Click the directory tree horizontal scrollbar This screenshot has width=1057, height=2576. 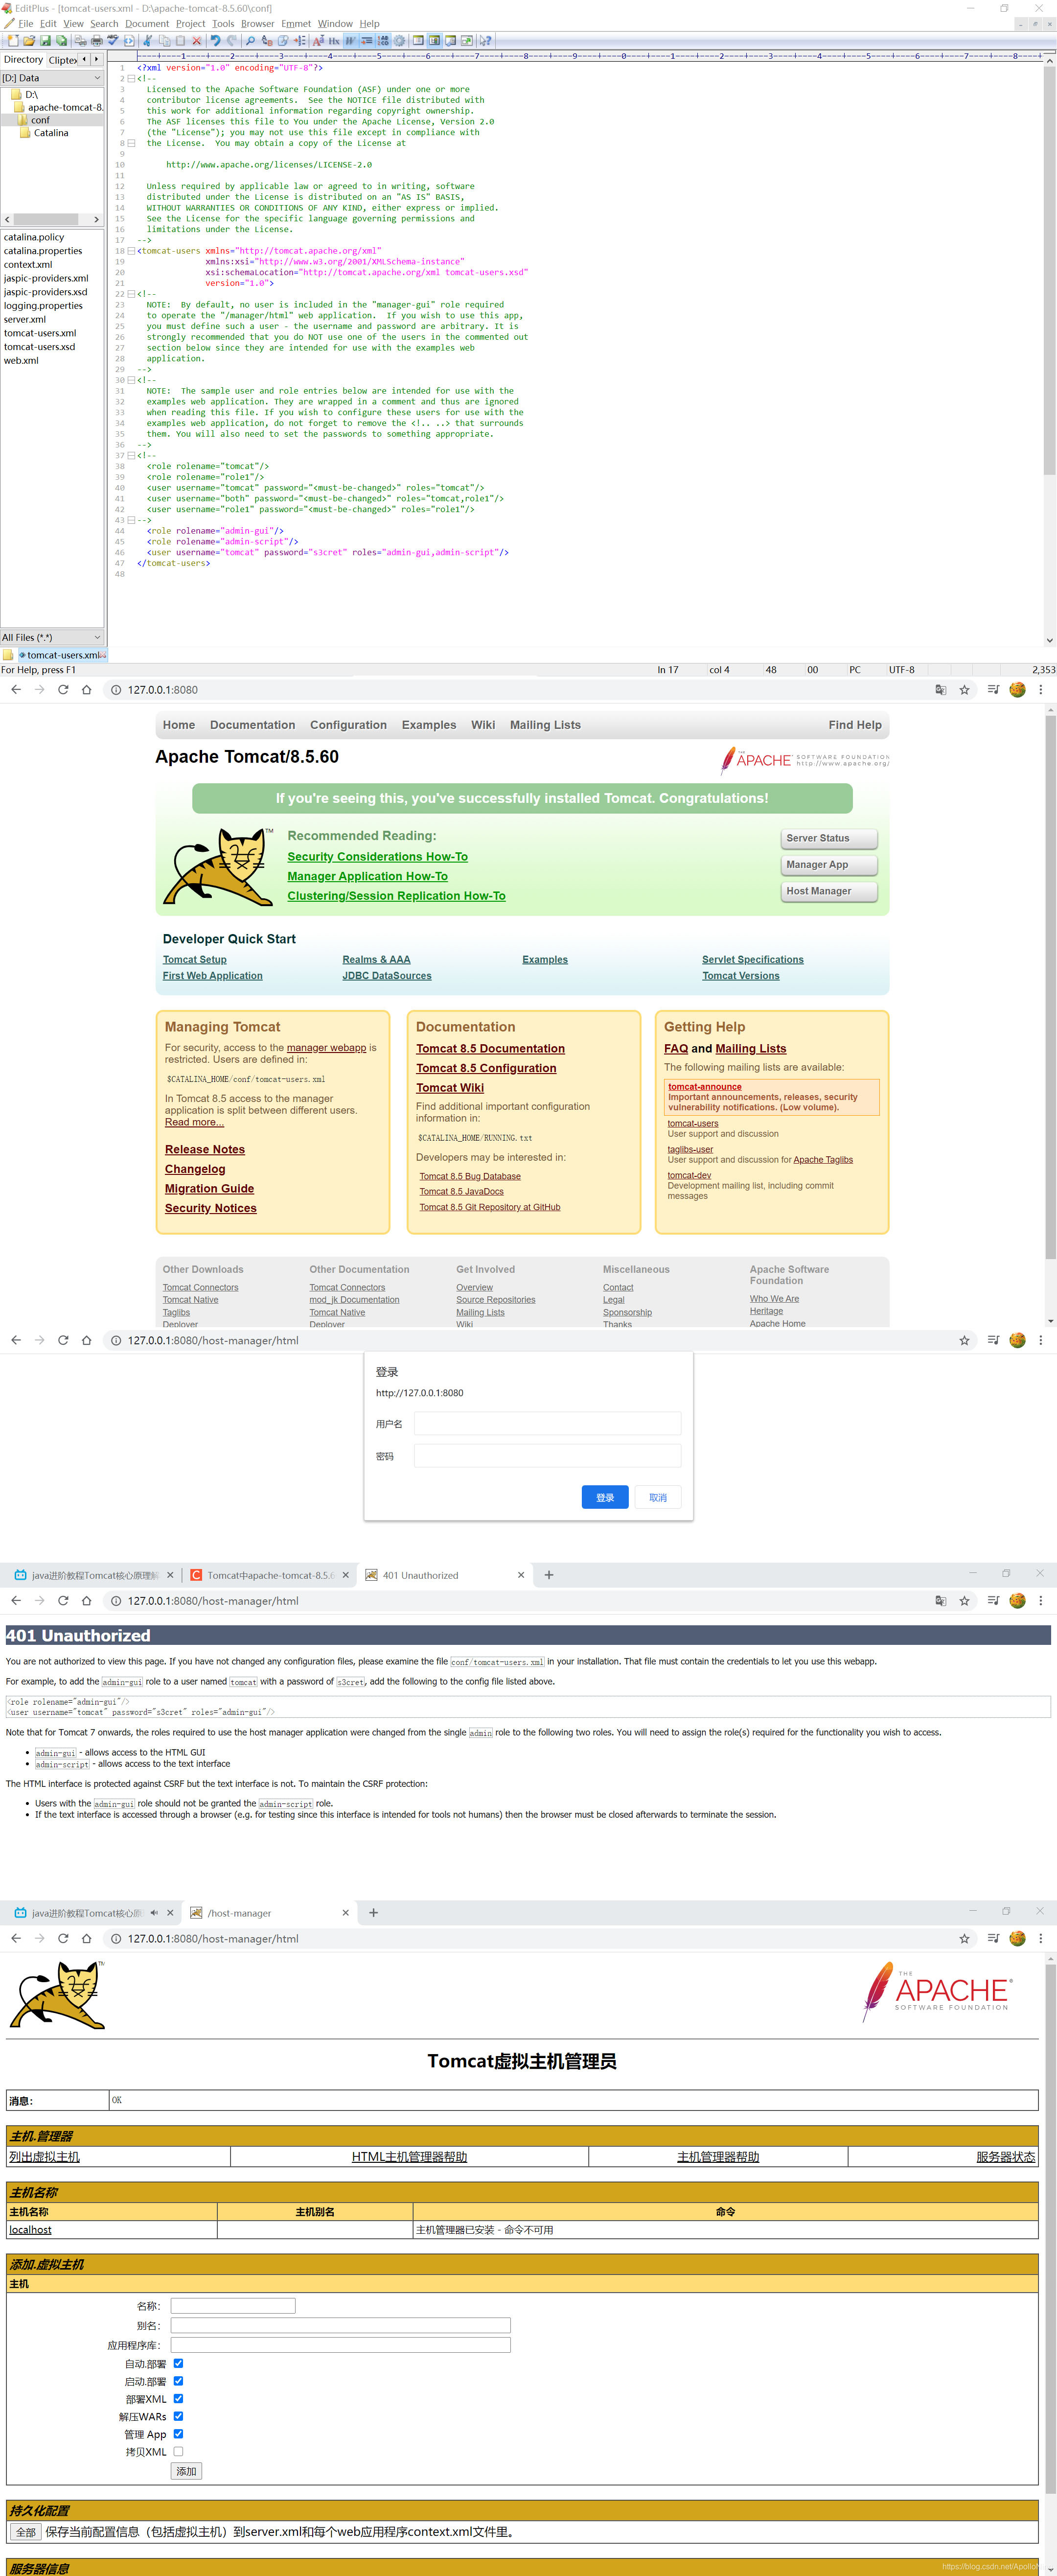point(52,219)
